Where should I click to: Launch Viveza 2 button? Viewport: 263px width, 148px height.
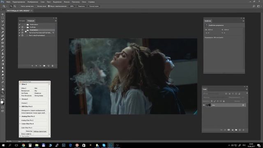(x=34, y=103)
